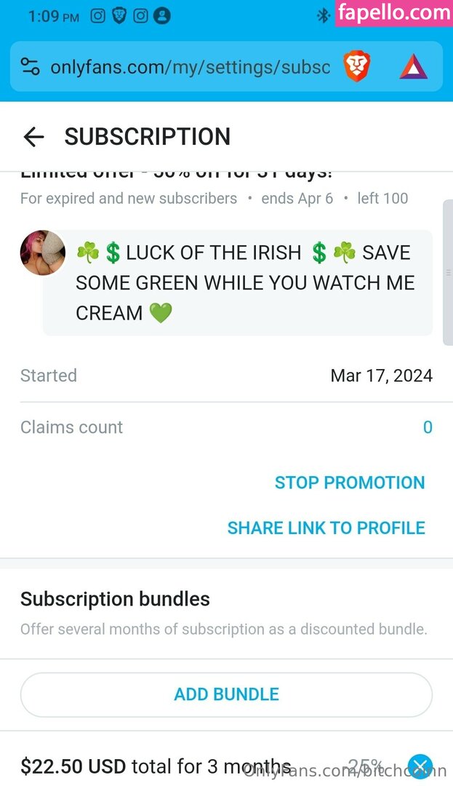This screenshot has height=786, width=453.
Task: Tap the profile notification icon in status bar
Action: pyautogui.click(x=161, y=16)
